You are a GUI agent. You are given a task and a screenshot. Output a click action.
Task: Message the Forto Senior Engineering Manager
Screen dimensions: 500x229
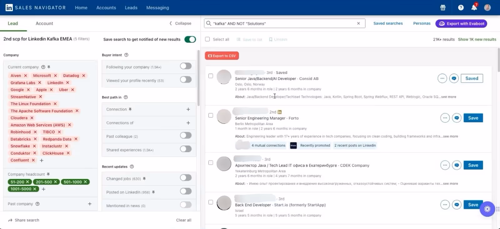pos(457,118)
